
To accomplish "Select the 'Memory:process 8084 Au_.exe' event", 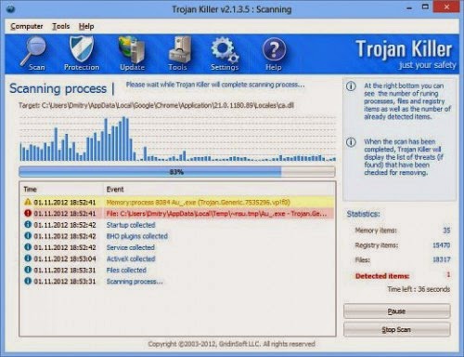I will pos(198,203).
